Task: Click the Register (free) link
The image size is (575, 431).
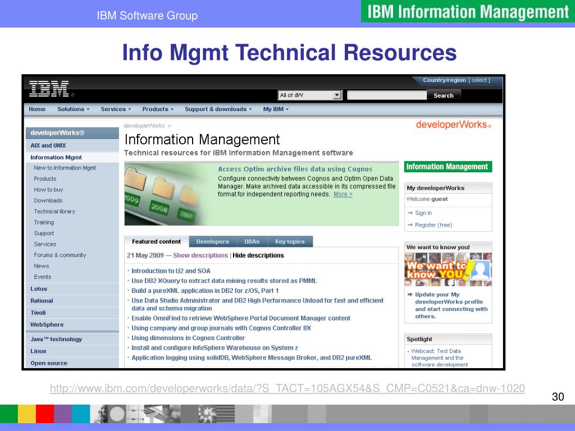Action: click(x=433, y=225)
